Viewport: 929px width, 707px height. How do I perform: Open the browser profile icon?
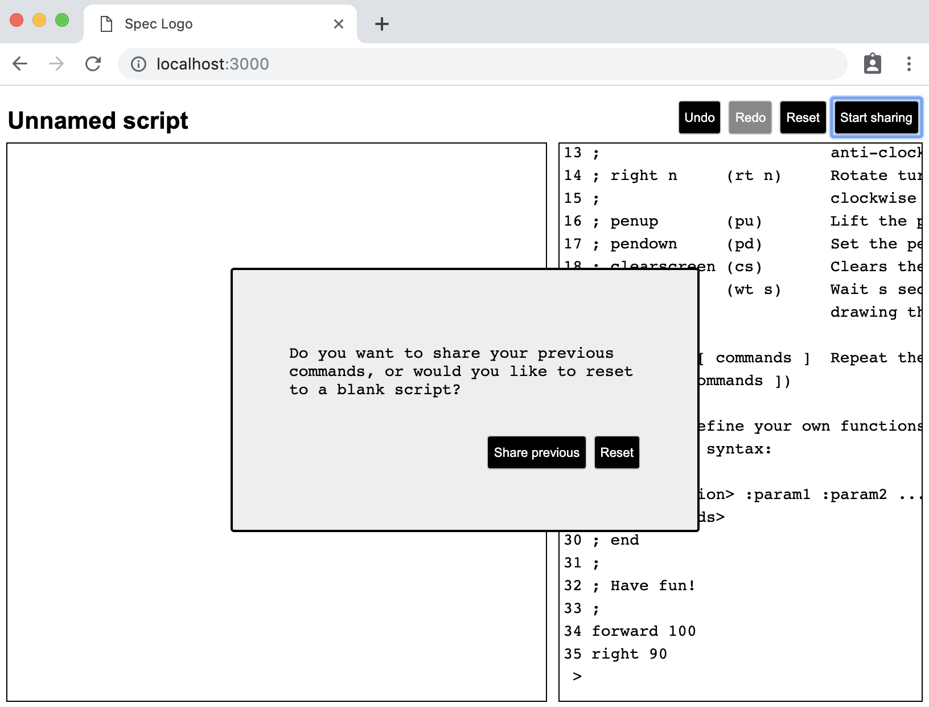(872, 64)
